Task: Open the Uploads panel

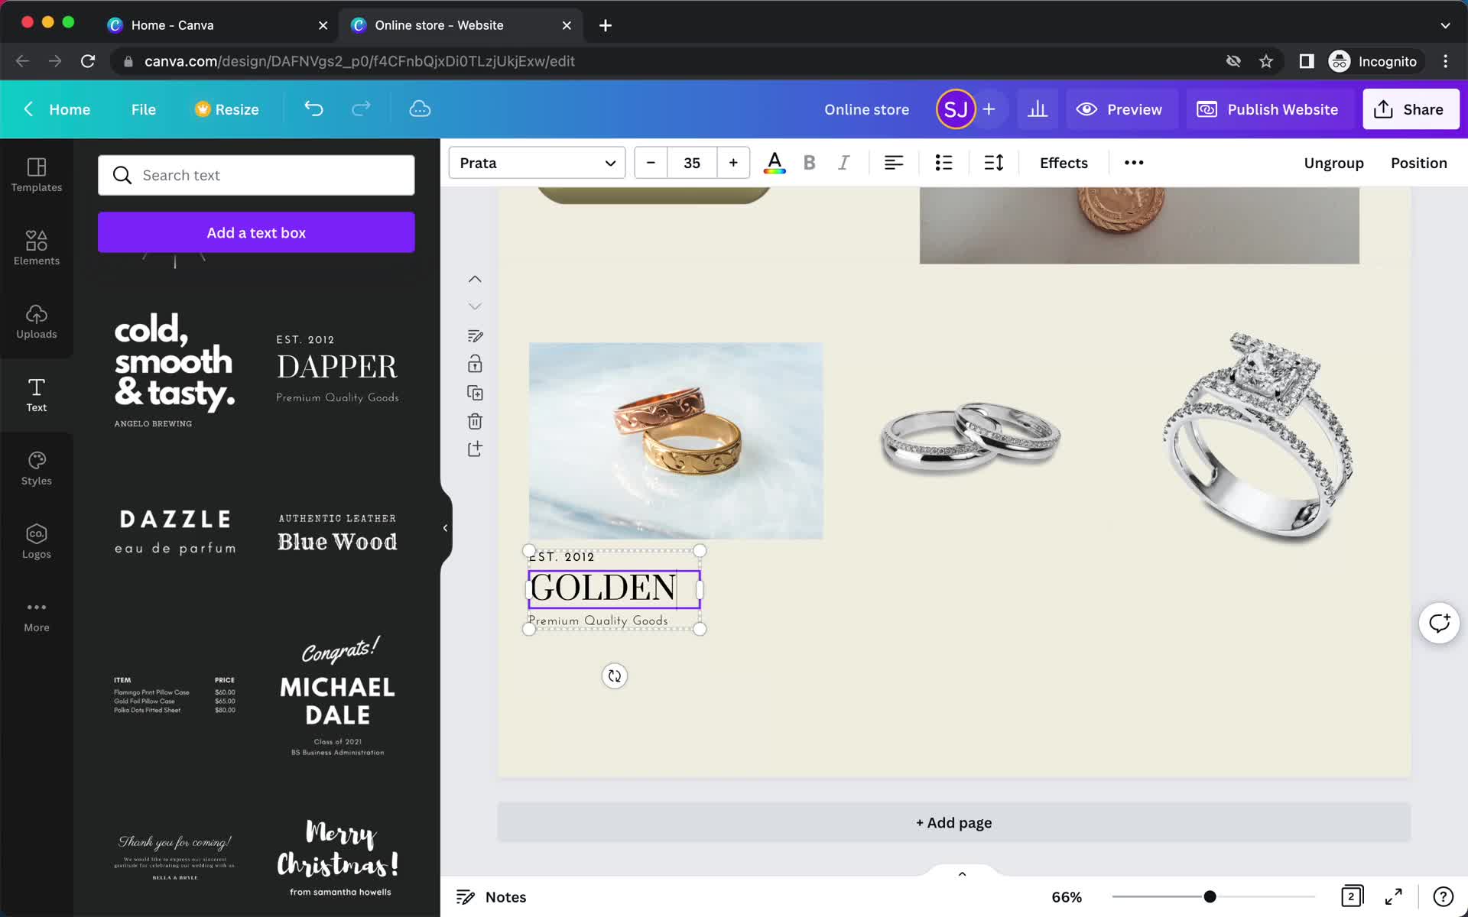Action: (36, 322)
